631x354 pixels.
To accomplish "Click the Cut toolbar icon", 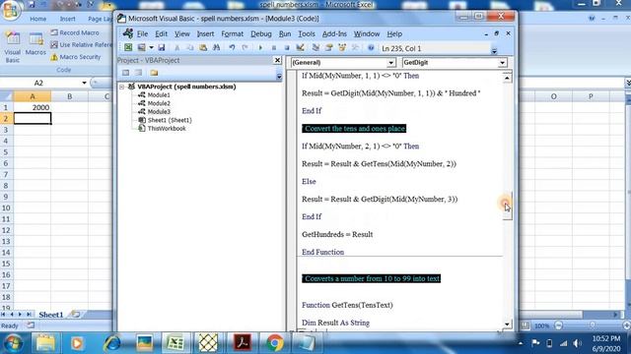I will [177, 48].
